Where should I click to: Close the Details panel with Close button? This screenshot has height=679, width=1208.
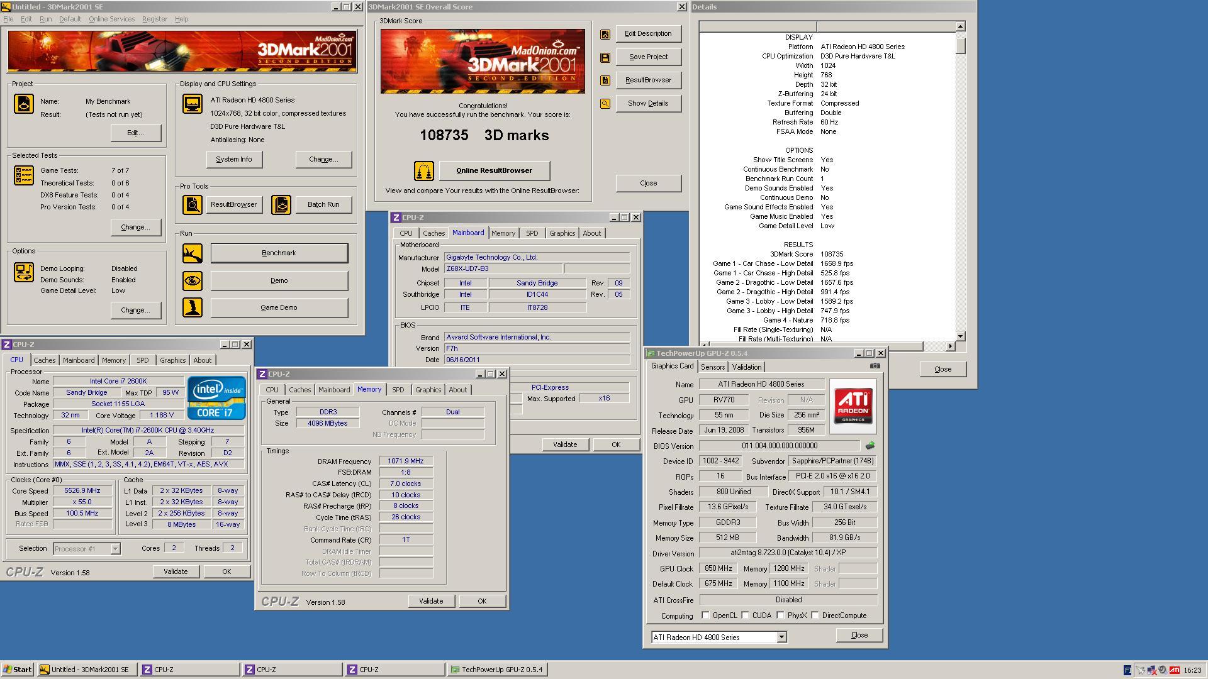[942, 370]
